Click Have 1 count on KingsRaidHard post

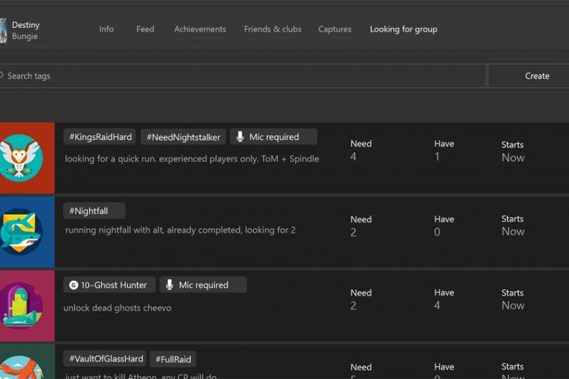pos(444,150)
